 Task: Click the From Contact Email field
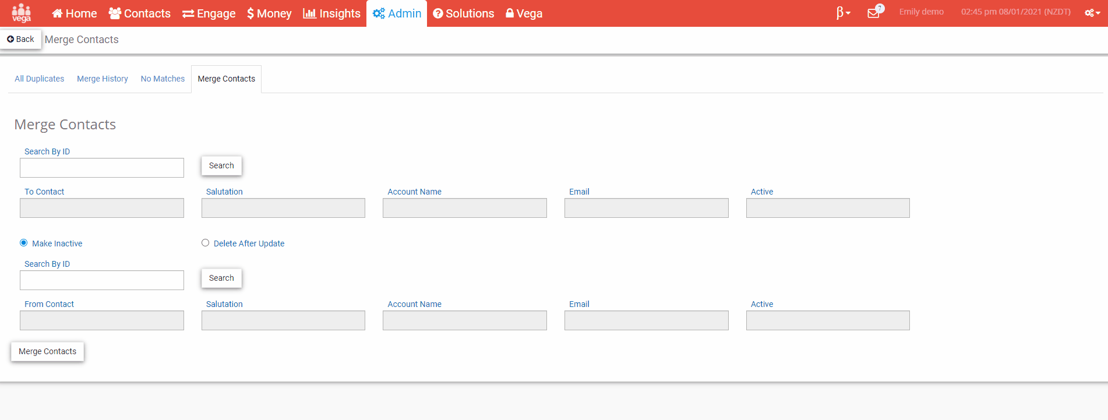[647, 320]
